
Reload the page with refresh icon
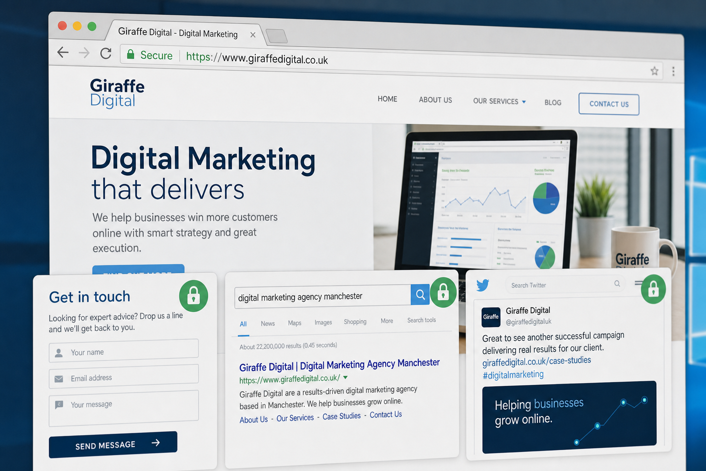106,53
